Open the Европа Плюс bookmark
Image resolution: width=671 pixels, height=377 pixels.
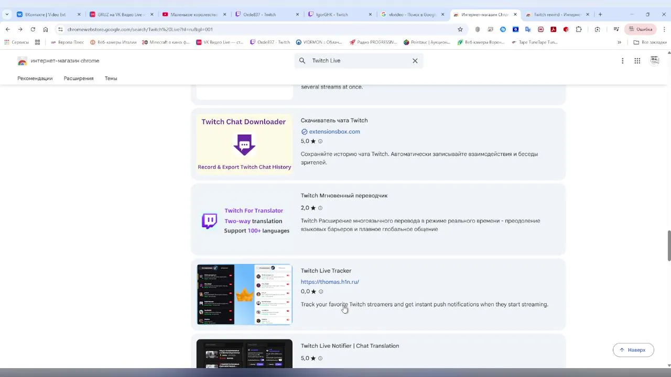[67, 42]
